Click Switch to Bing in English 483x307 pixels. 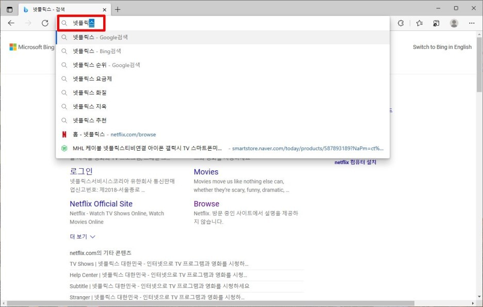[x=442, y=47]
